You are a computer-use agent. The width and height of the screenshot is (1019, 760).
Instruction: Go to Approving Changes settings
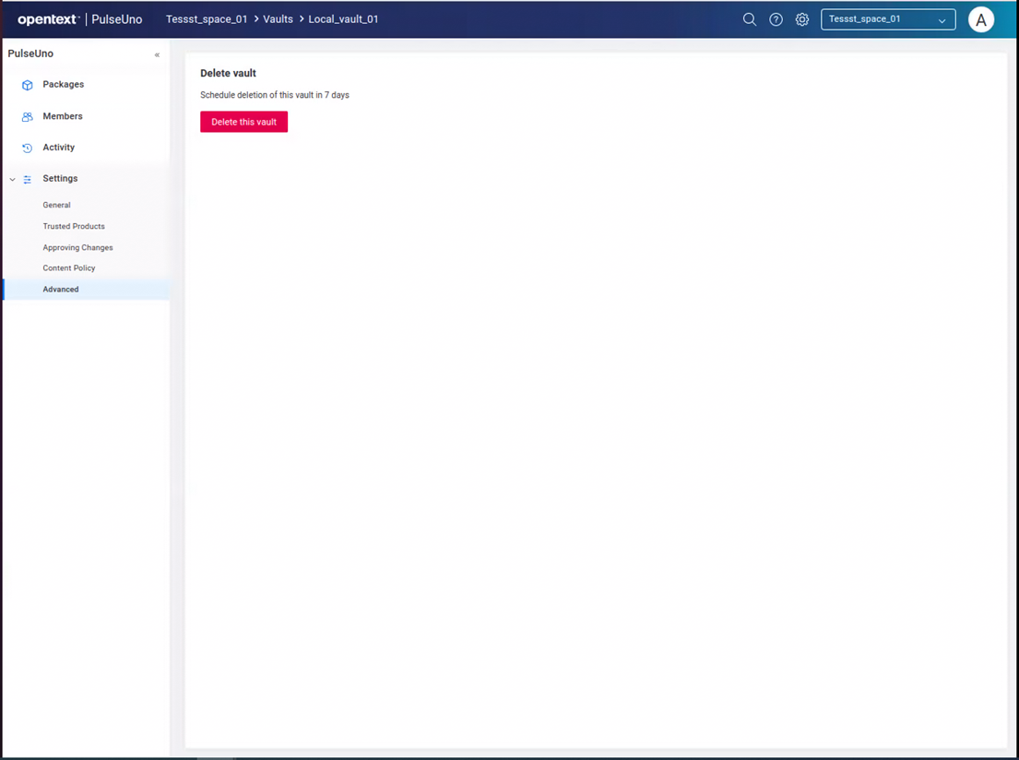(77, 247)
